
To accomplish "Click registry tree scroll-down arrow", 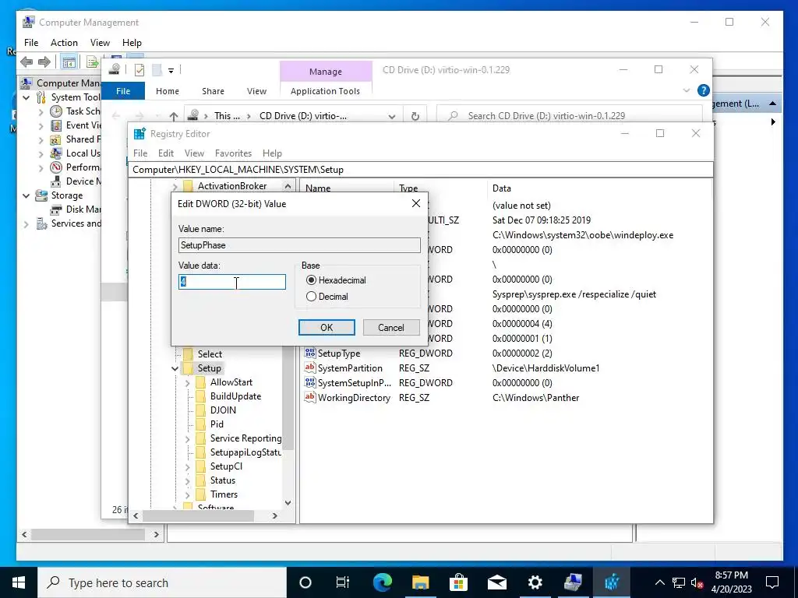I will tap(288, 503).
